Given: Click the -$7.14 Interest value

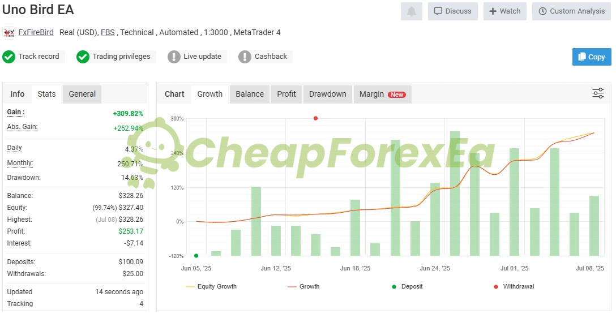Looking at the screenshot, I should click(134, 243).
